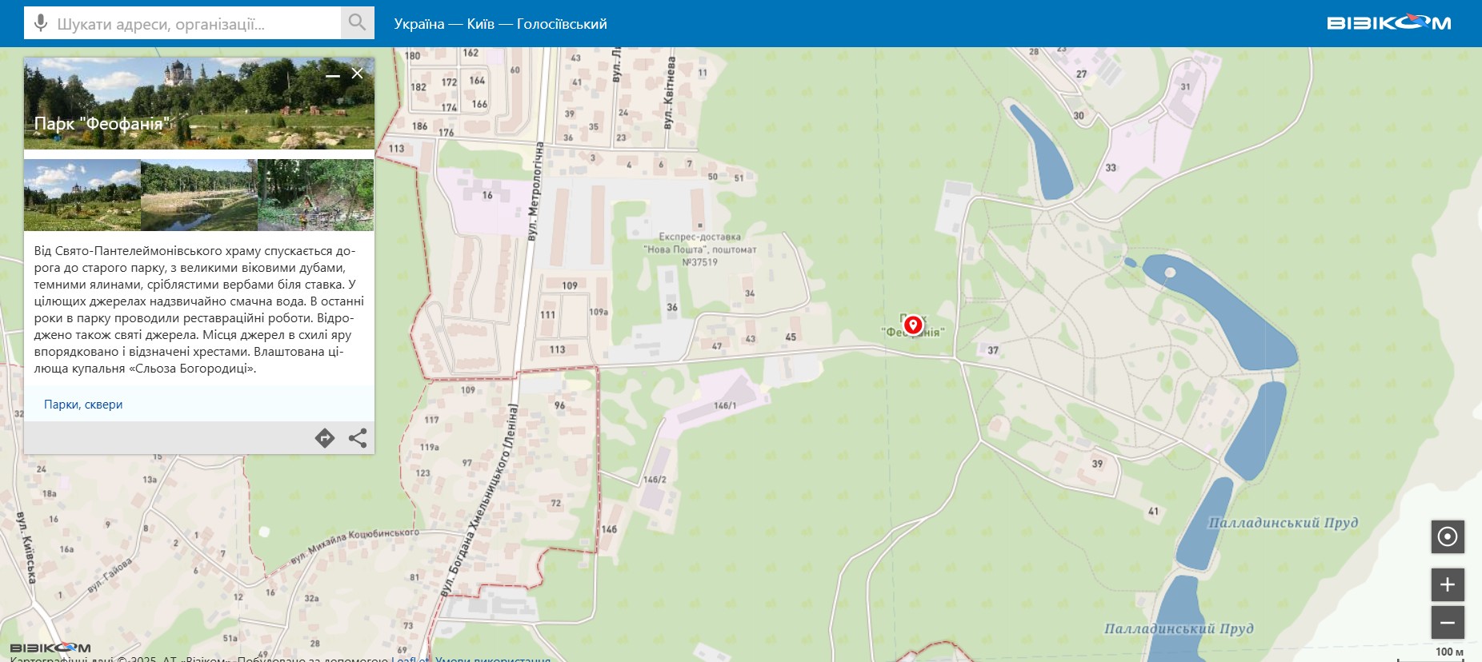Zoom out with the minus button
1482x662 pixels.
(x=1448, y=623)
